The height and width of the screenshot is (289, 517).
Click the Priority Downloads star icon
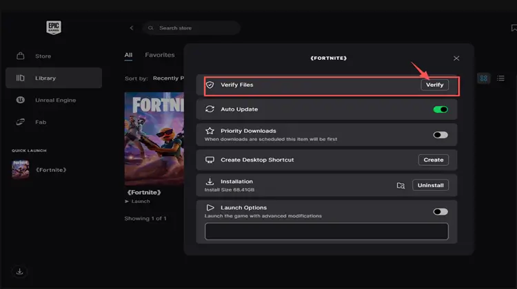[x=210, y=131]
